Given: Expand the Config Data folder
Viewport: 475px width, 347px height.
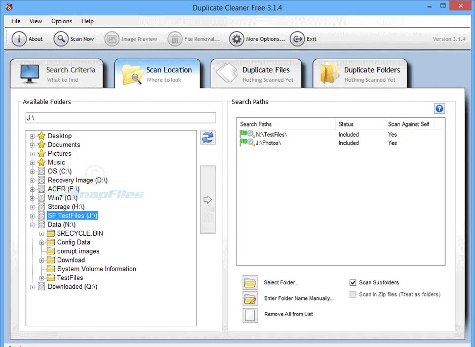Looking at the screenshot, I should tap(42, 243).
